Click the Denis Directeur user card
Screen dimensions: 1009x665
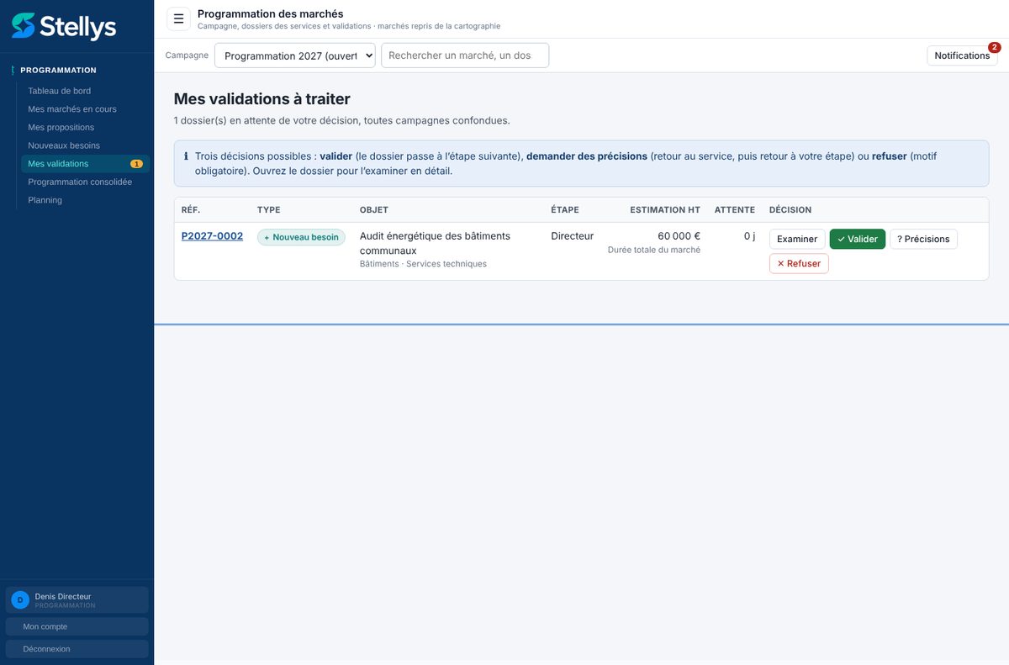tap(77, 599)
